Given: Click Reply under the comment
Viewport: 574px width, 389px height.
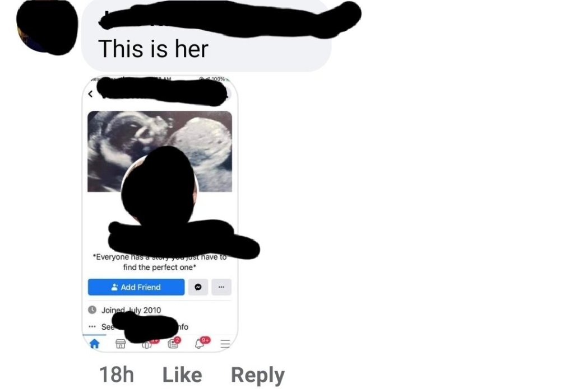Looking at the screenshot, I should (258, 376).
